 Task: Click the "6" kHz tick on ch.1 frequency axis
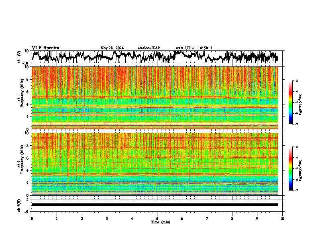coord(28,92)
